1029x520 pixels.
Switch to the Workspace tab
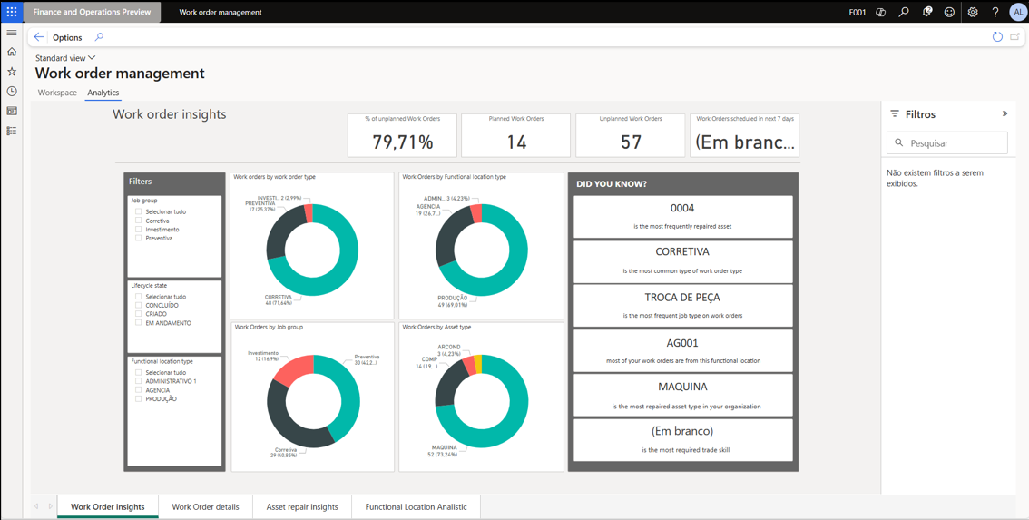point(57,93)
